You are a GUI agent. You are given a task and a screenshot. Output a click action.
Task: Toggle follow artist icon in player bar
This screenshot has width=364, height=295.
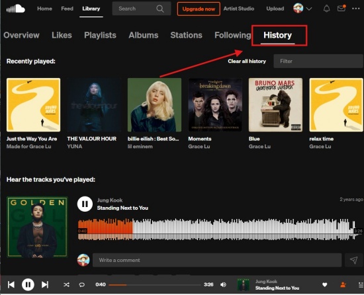pyautogui.click(x=343, y=284)
